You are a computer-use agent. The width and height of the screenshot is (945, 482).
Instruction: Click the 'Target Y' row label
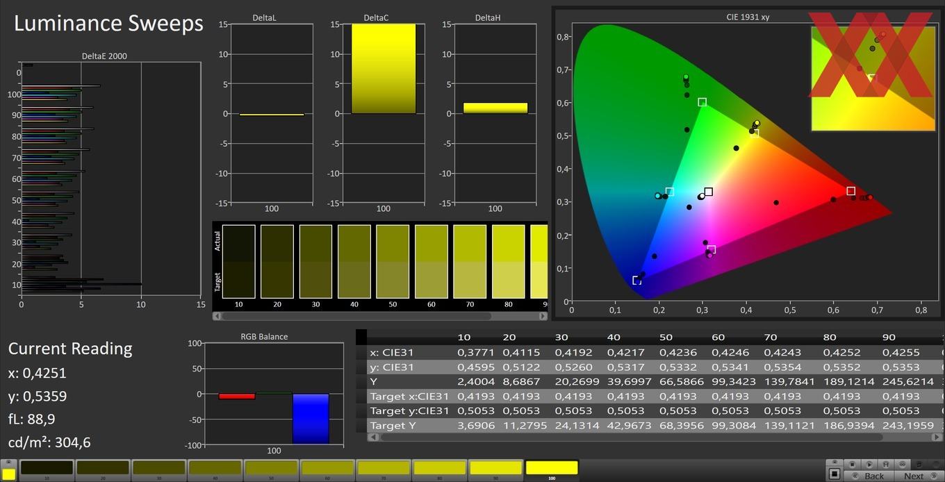tap(394, 425)
